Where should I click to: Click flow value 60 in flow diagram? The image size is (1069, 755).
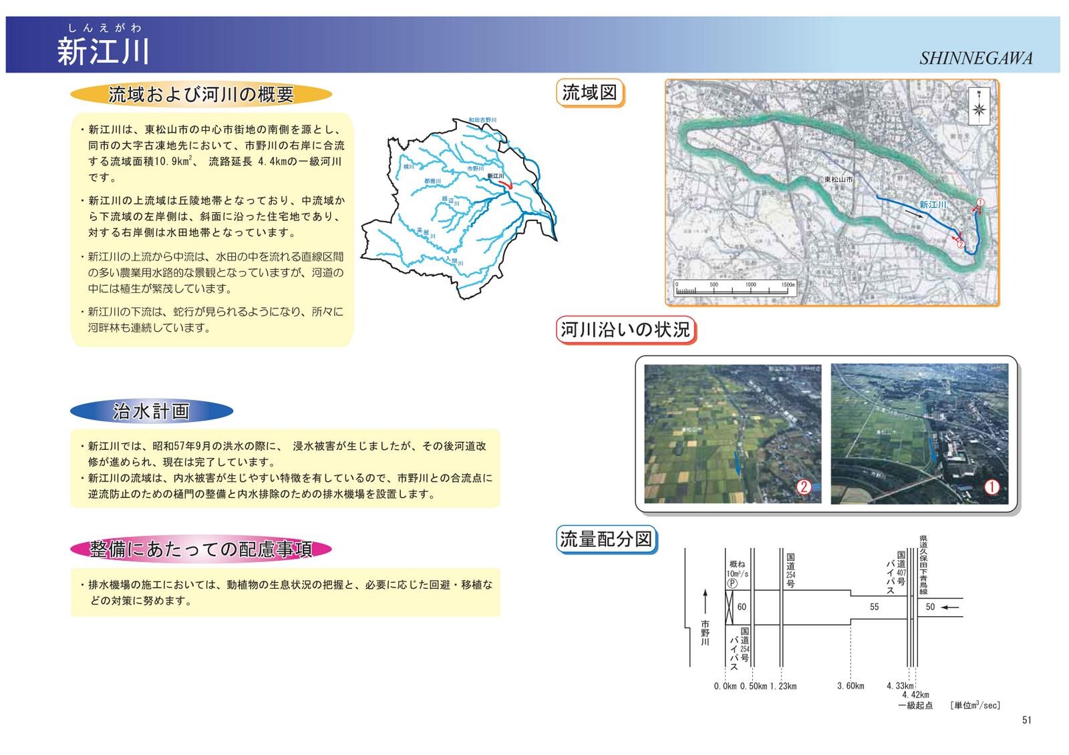tap(742, 607)
